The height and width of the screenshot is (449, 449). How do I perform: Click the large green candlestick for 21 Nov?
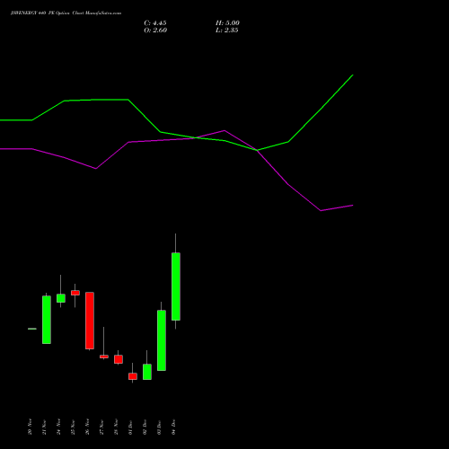click(47, 320)
